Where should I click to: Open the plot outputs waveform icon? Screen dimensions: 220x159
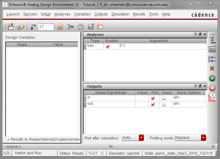[x=212, y=98]
